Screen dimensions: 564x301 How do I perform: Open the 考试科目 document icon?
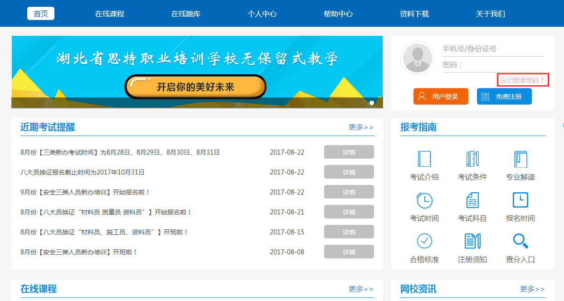tap(472, 200)
